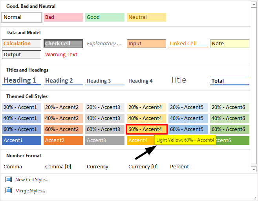Viewport: 258px width, 201px height.
Task: Apply the Total style
Action: point(230,81)
